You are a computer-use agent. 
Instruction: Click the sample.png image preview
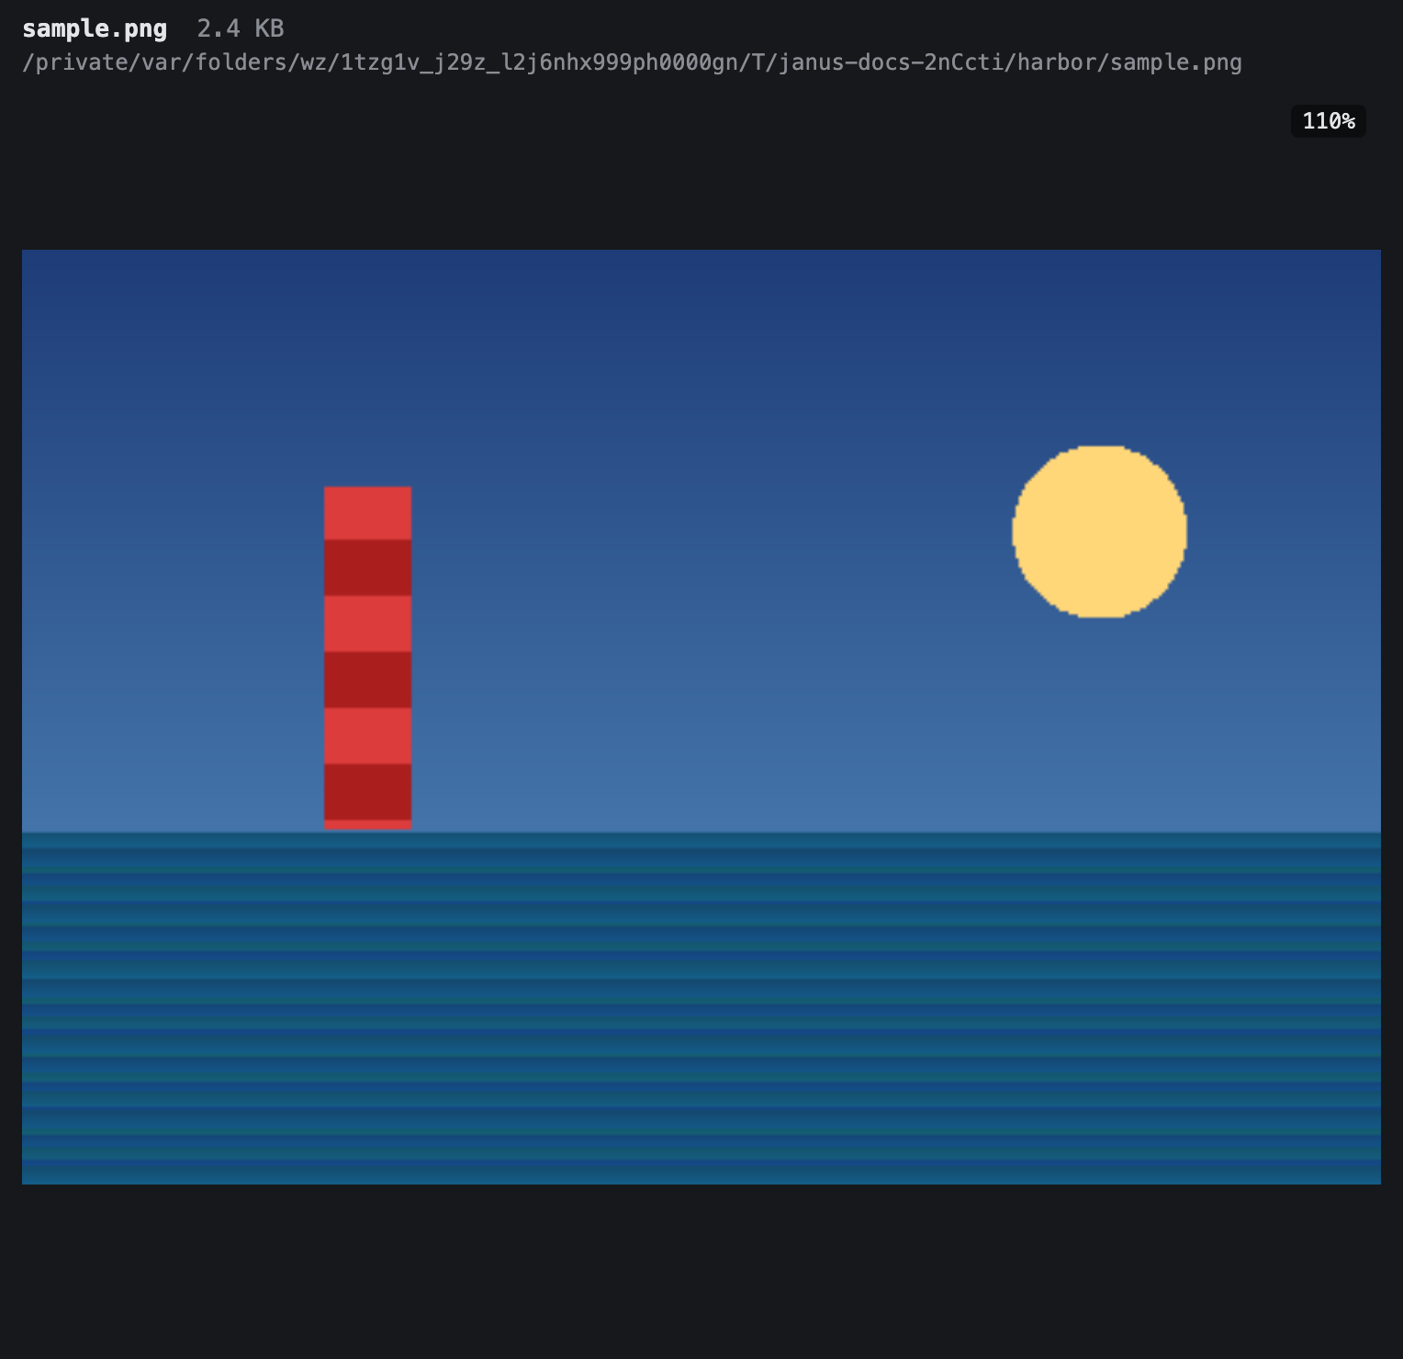point(701,717)
